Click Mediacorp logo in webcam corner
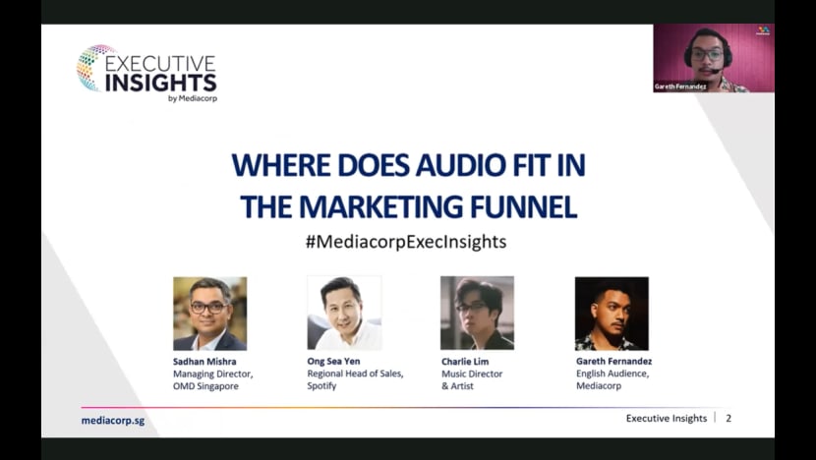The image size is (816, 460). [764, 30]
